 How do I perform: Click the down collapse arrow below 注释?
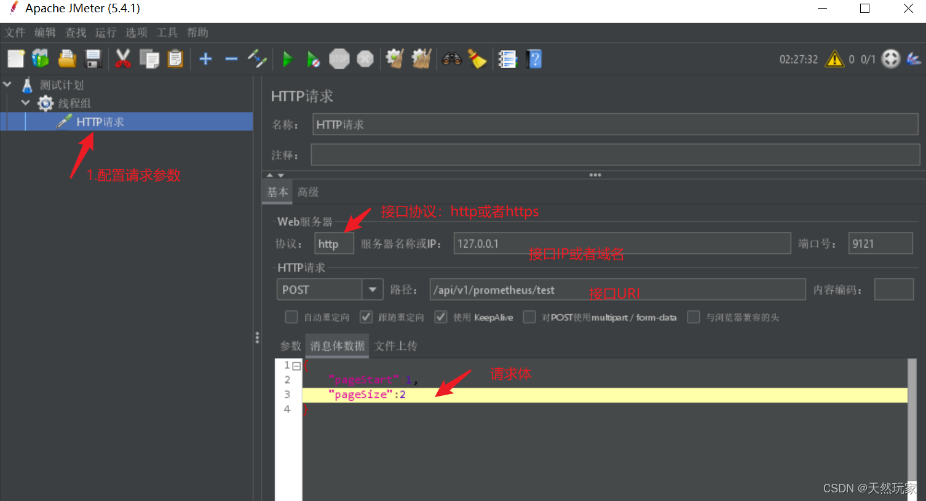coord(280,175)
